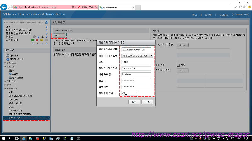Close the #/eventconfig browser tab

[133, 8]
